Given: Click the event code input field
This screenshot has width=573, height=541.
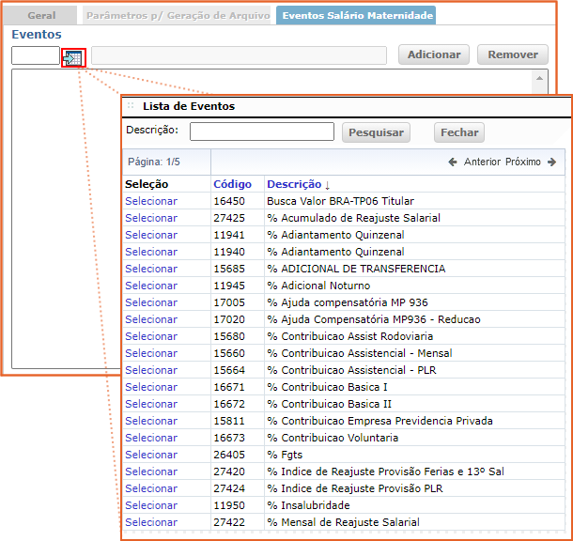Looking at the screenshot, I should tap(35, 55).
